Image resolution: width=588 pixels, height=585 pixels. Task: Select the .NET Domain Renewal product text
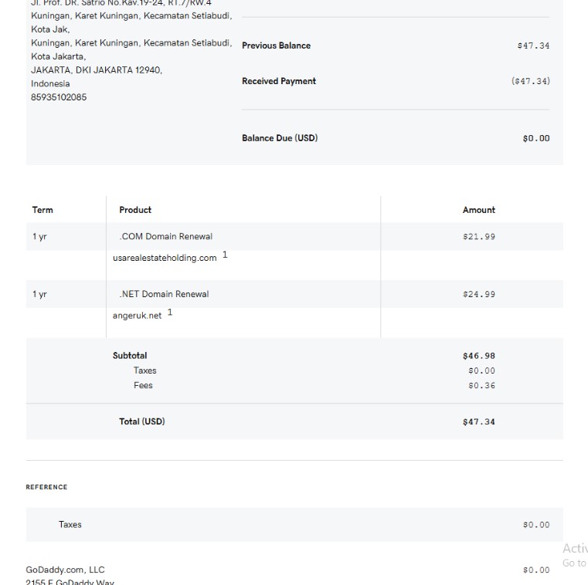[164, 294]
